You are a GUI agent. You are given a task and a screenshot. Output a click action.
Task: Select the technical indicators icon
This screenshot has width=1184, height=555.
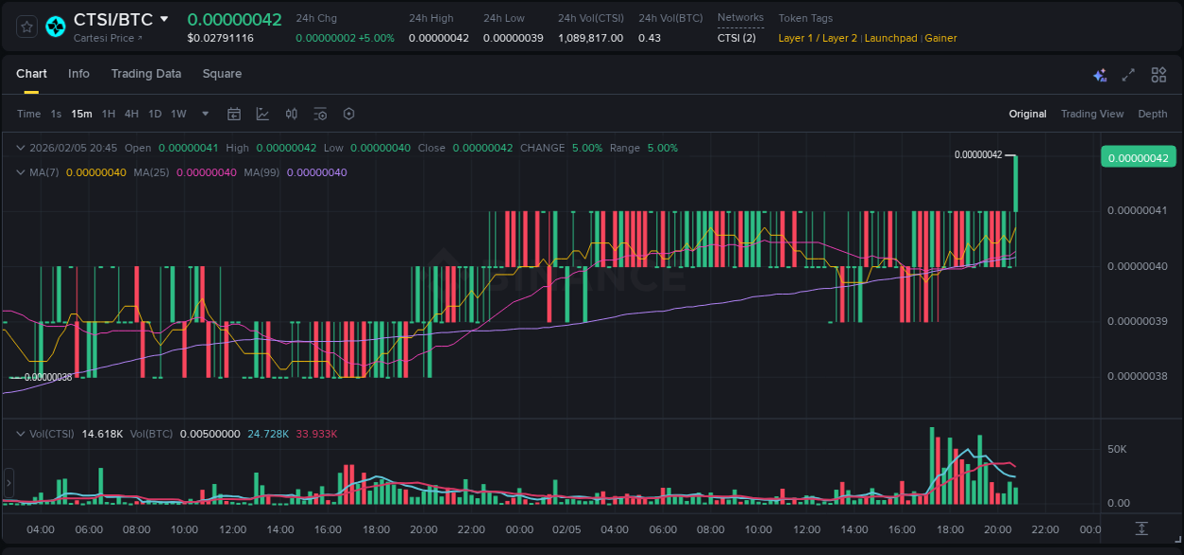[261, 114]
